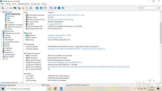Expand the Сървър tree node

[x=1, y=35]
